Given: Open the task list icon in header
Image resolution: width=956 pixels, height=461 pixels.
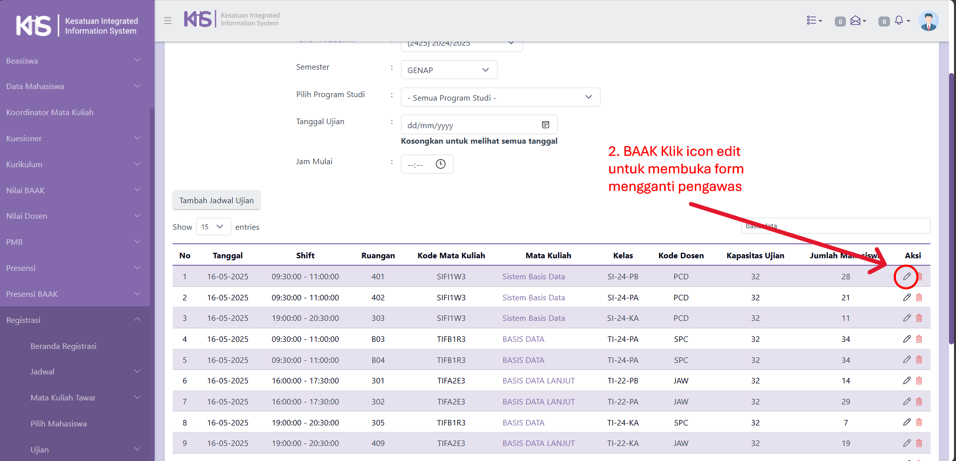Looking at the screenshot, I should (x=812, y=21).
